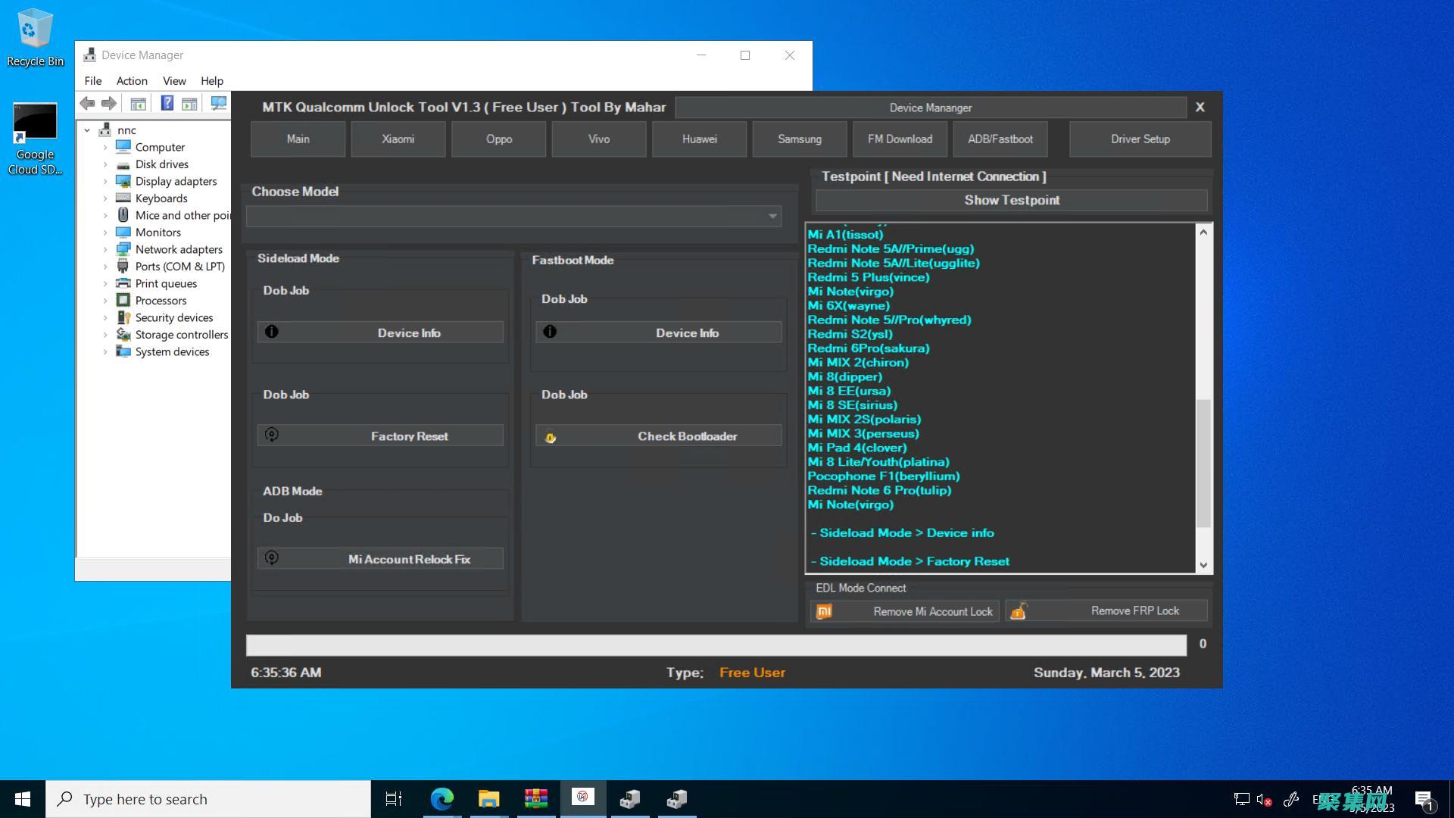This screenshot has width=1454, height=818.
Task: Open the Choose Model dropdown
Action: point(772,217)
